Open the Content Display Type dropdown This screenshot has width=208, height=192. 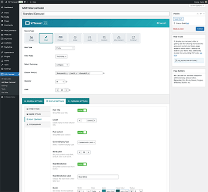point(87,143)
